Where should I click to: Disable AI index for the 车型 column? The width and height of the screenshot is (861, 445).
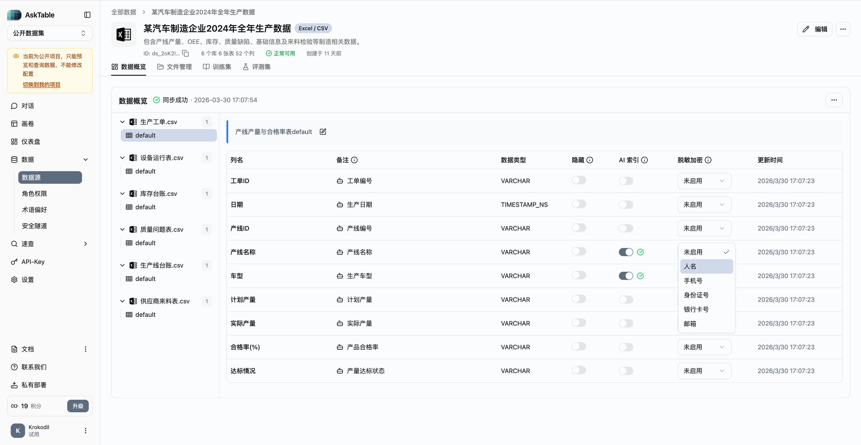coord(626,275)
